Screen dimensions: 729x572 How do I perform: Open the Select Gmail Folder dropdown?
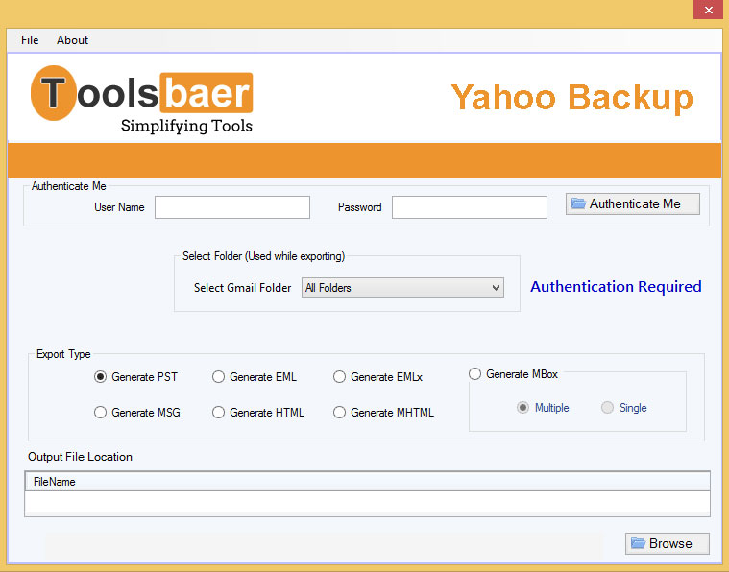[402, 288]
